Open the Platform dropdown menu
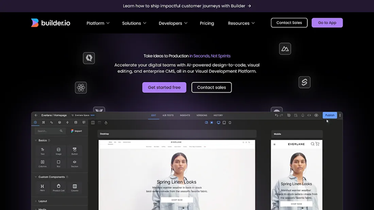374x210 pixels. (98, 23)
